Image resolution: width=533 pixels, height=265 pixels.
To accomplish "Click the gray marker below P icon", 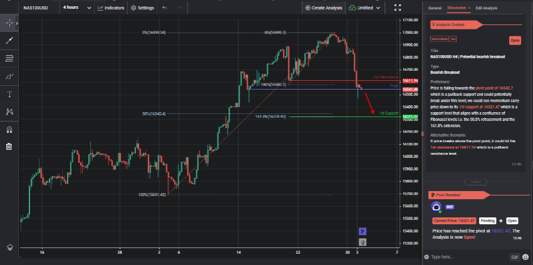I will [362, 242].
